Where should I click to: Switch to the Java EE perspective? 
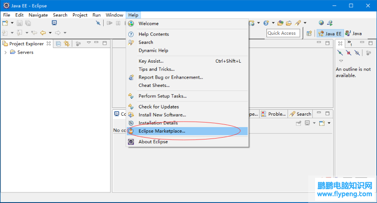(330, 33)
